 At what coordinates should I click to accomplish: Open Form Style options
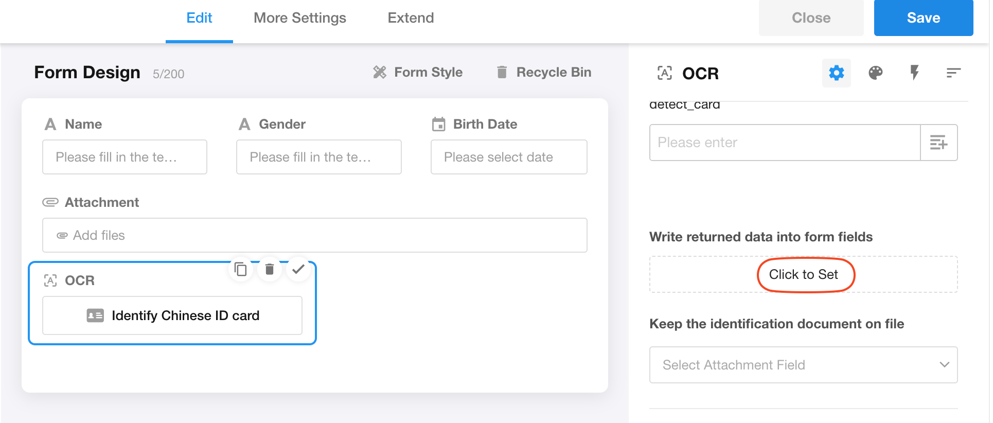pyautogui.click(x=418, y=73)
